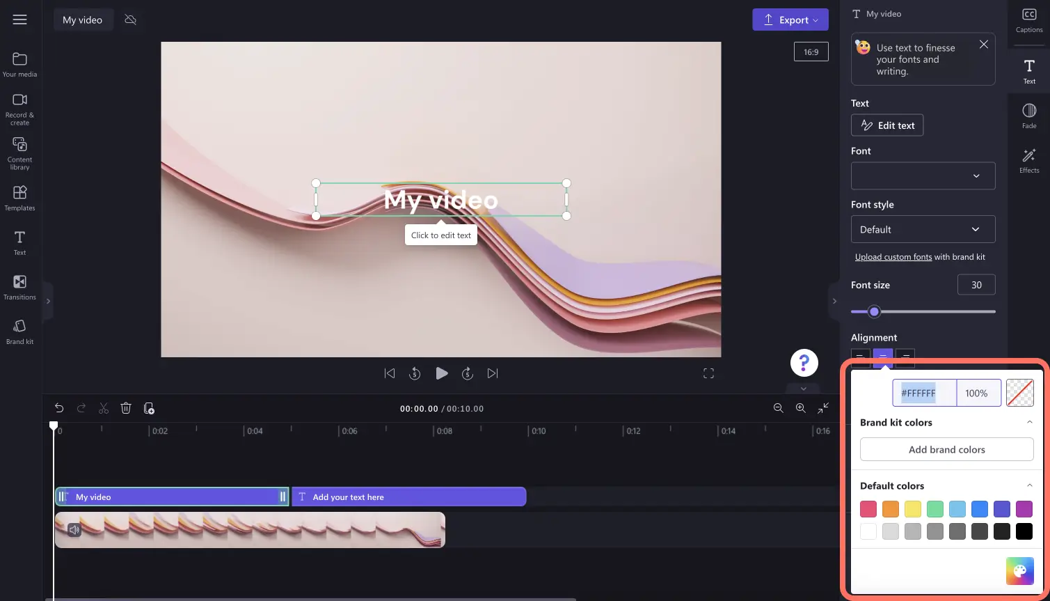This screenshot has width=1050, height=601.
Task: Open Captions tab in right sidebar
Action: [x=1029, y=20]
